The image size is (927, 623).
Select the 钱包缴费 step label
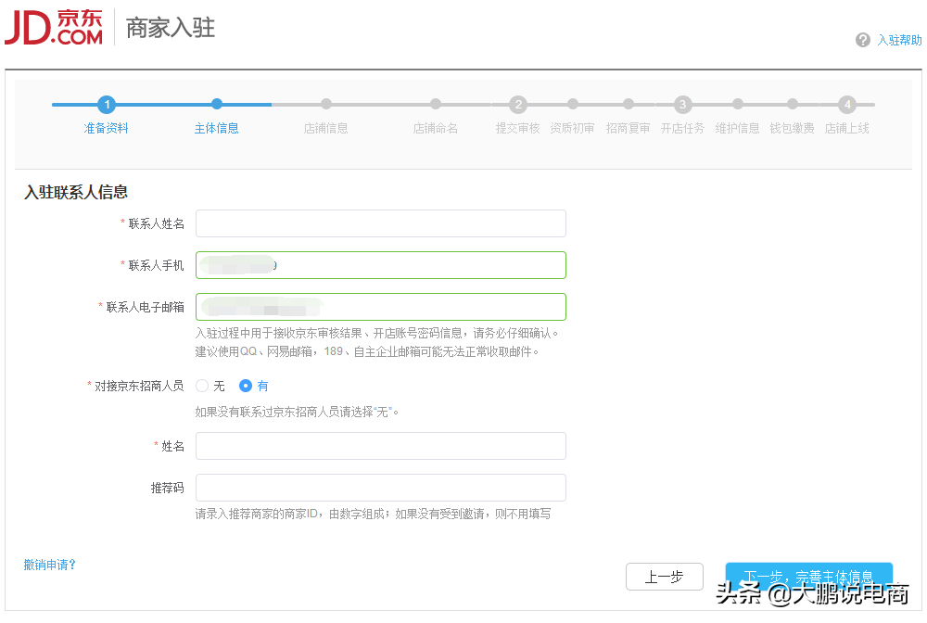click(x=793, y=128)
